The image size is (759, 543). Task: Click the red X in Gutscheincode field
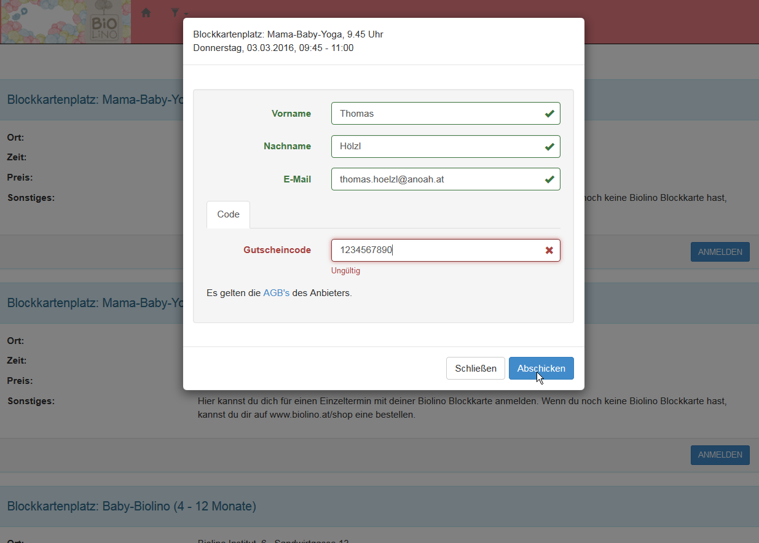(x=549, y=251)
